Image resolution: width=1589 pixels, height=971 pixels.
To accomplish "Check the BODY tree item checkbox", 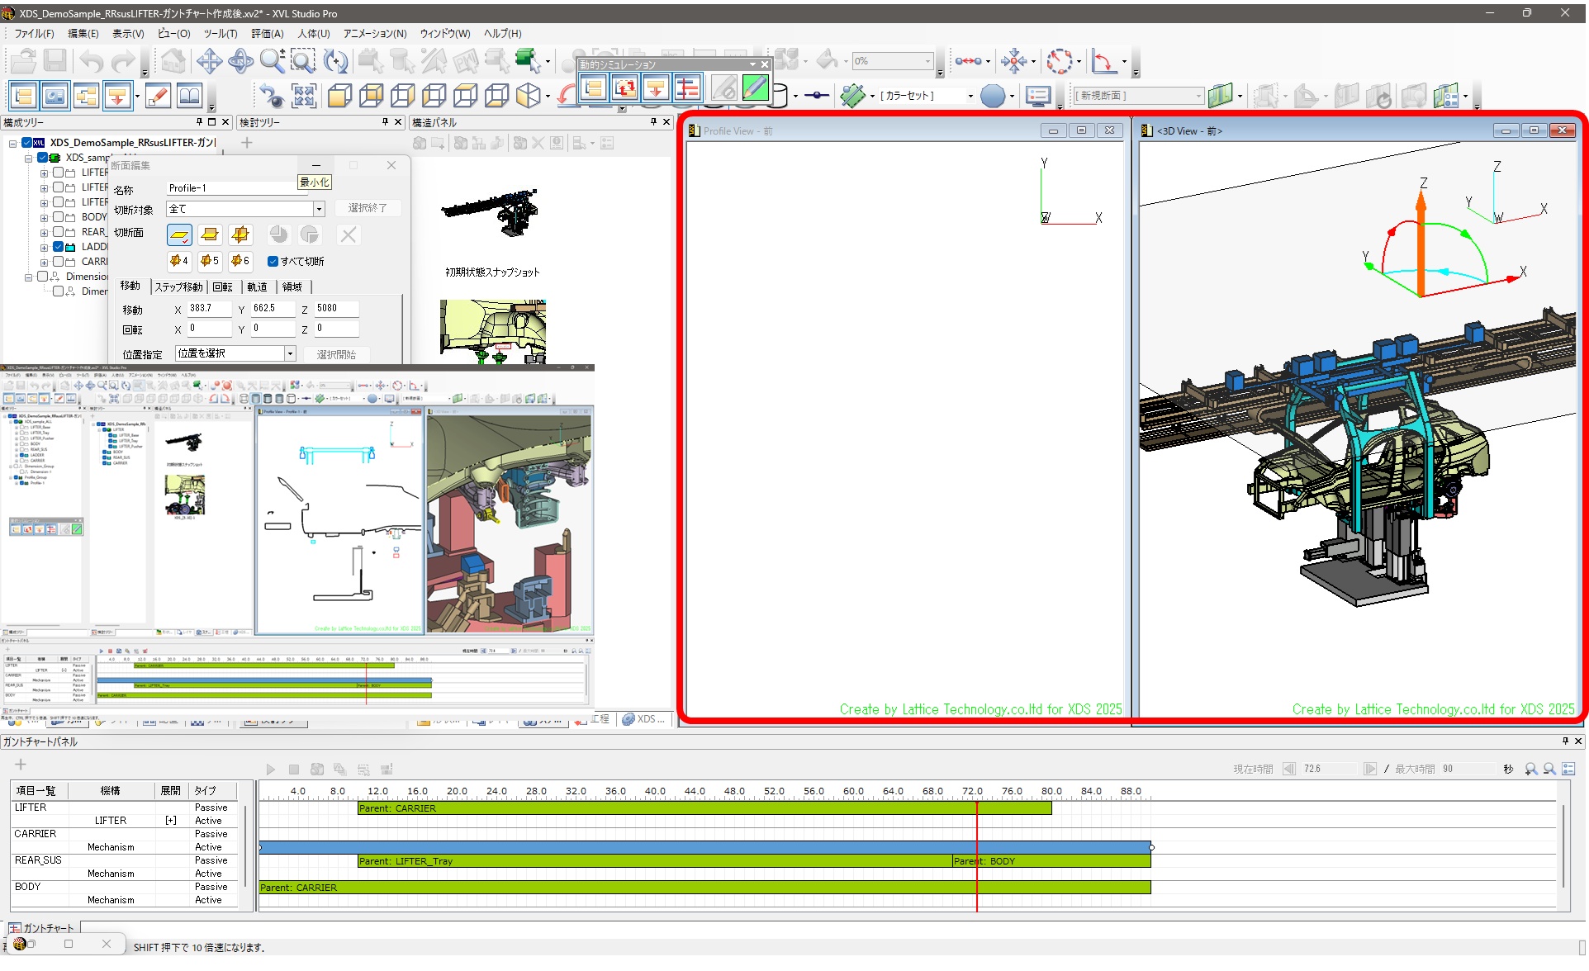I will pyautogui.click(x=59, y=217).
